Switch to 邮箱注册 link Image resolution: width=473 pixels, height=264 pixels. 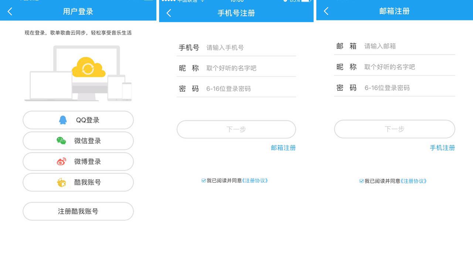(283, 148)
